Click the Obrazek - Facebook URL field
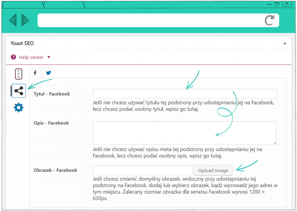The width and height of the screenshot is (297, 211). point(143,170)
